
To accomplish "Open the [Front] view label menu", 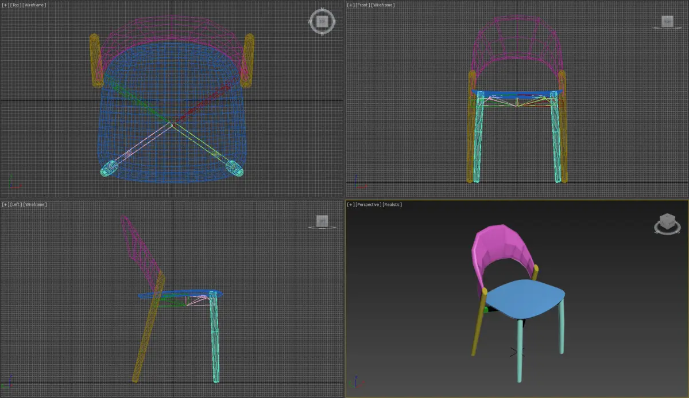I will 361,5.
